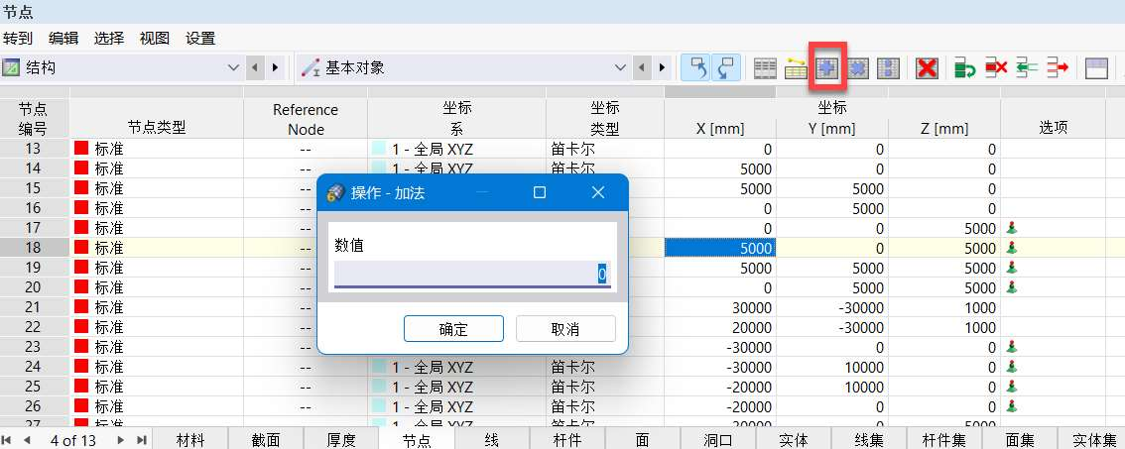
Task: Open the 视图 menu
Action: [x=155, y=39]
